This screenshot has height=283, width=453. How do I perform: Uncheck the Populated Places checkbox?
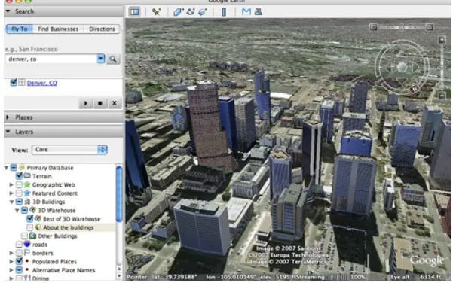pyautogui.click(x=19, y=261)
